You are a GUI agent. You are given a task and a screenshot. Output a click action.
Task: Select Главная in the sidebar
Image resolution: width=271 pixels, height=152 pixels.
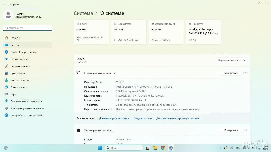click(15, 38)
